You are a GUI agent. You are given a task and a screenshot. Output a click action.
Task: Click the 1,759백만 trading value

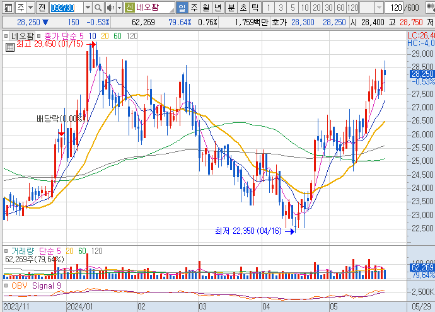[252, 22]
